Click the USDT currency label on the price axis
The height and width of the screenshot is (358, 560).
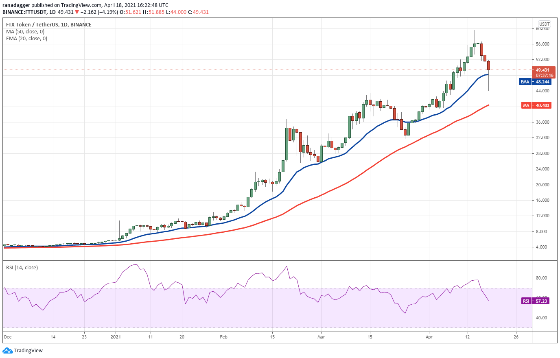(544, 24)
